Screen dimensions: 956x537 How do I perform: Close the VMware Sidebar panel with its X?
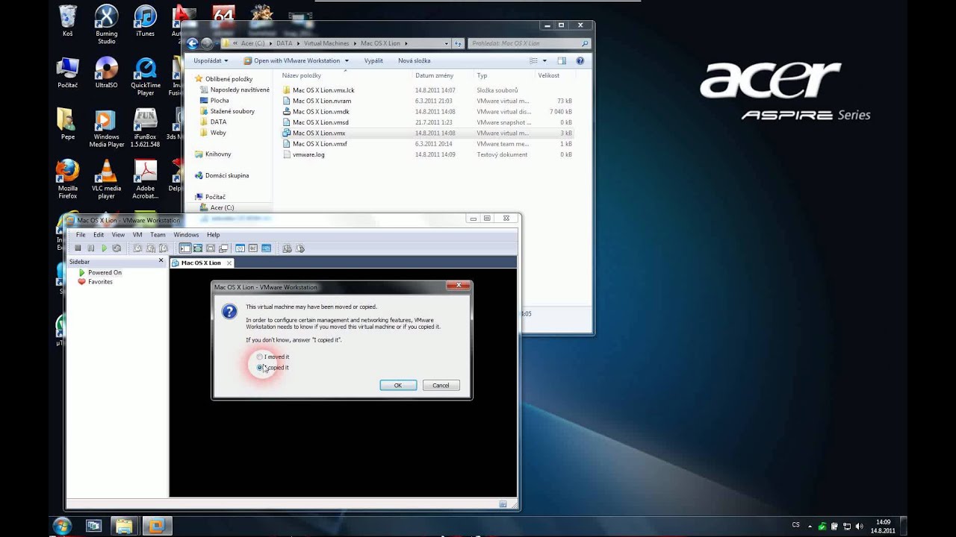coord(161,261)
